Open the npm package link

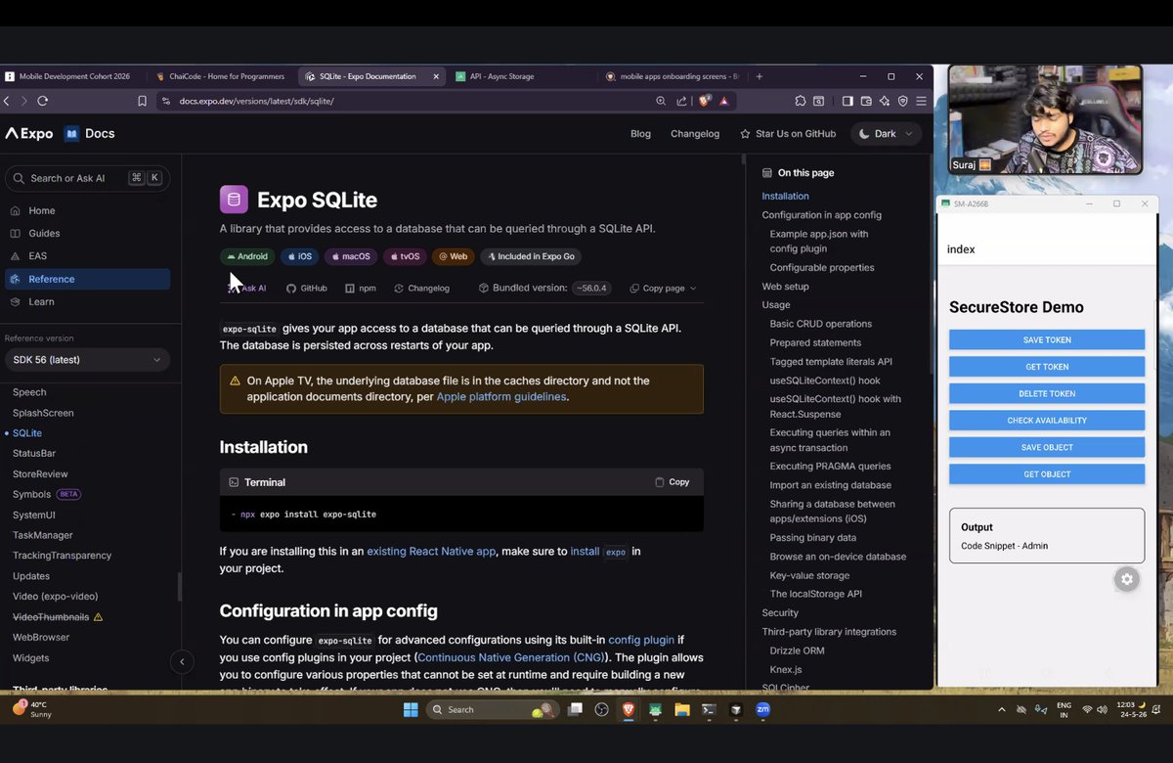click(x=361, y=289)
